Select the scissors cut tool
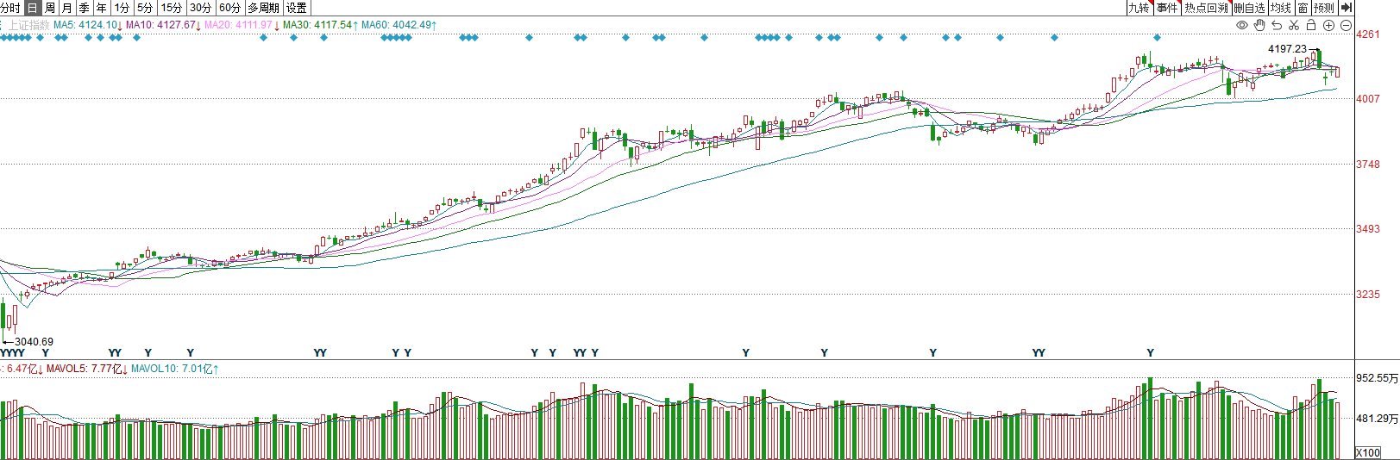Viewport: 1400px width, 460px height. point(1294,25)
